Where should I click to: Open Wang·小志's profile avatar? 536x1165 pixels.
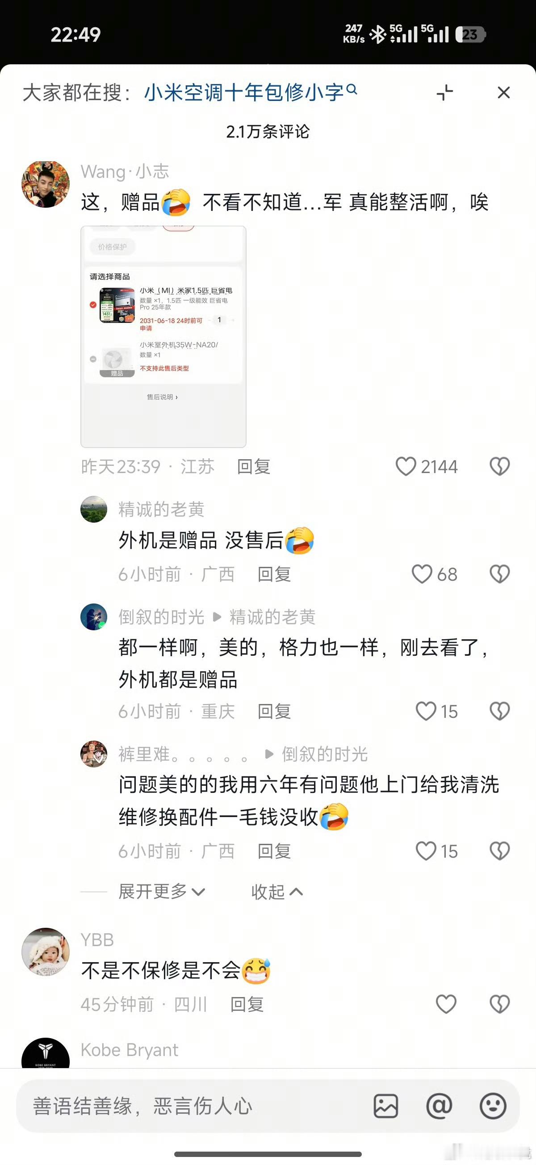46,184
